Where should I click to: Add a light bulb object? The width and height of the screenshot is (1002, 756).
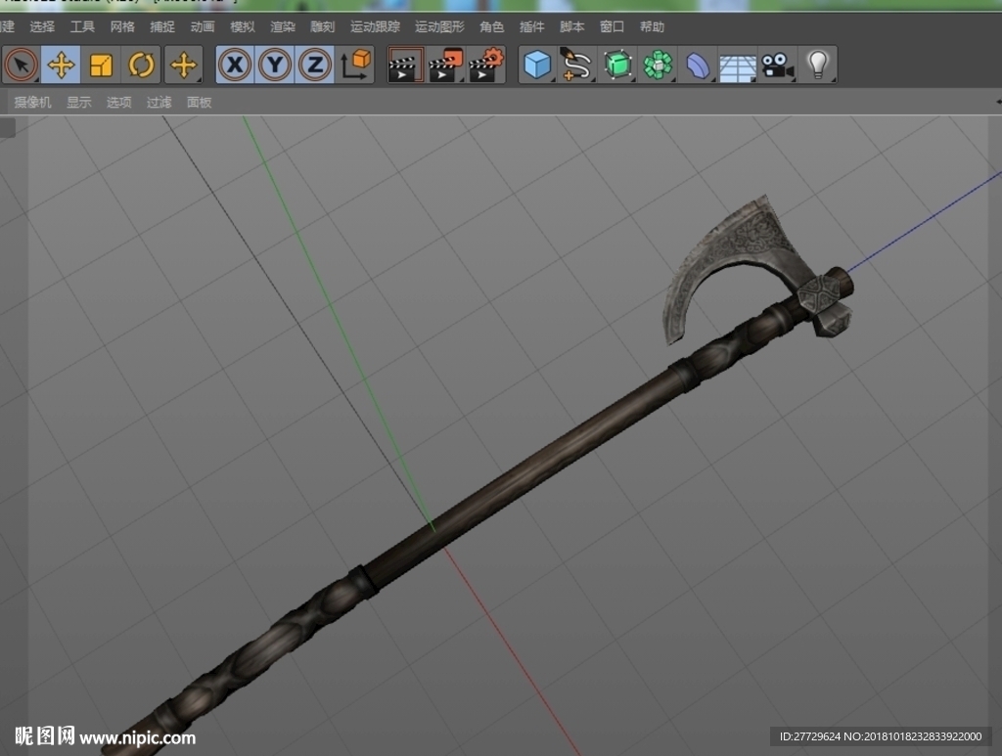818,65
